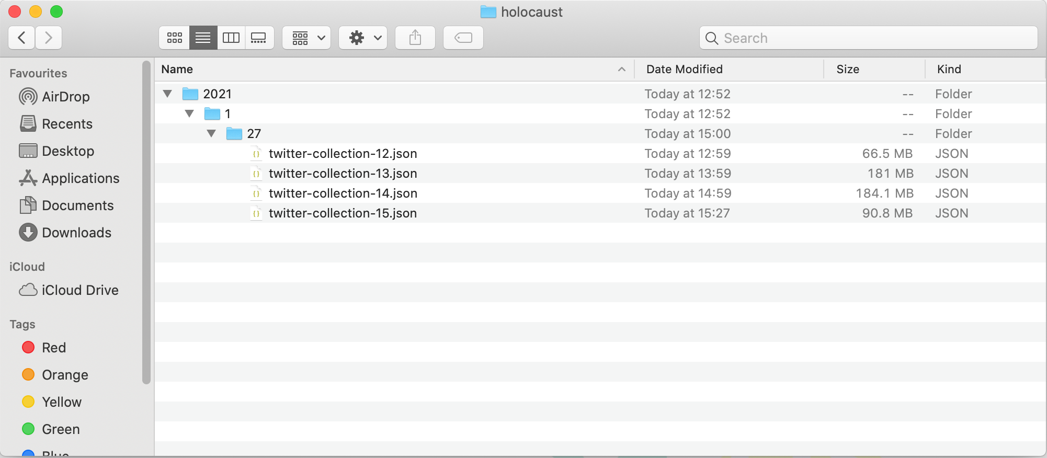Screen dimensions: 1047x458
Task: Open Recents in the sidebar
Action: point(56,124)
